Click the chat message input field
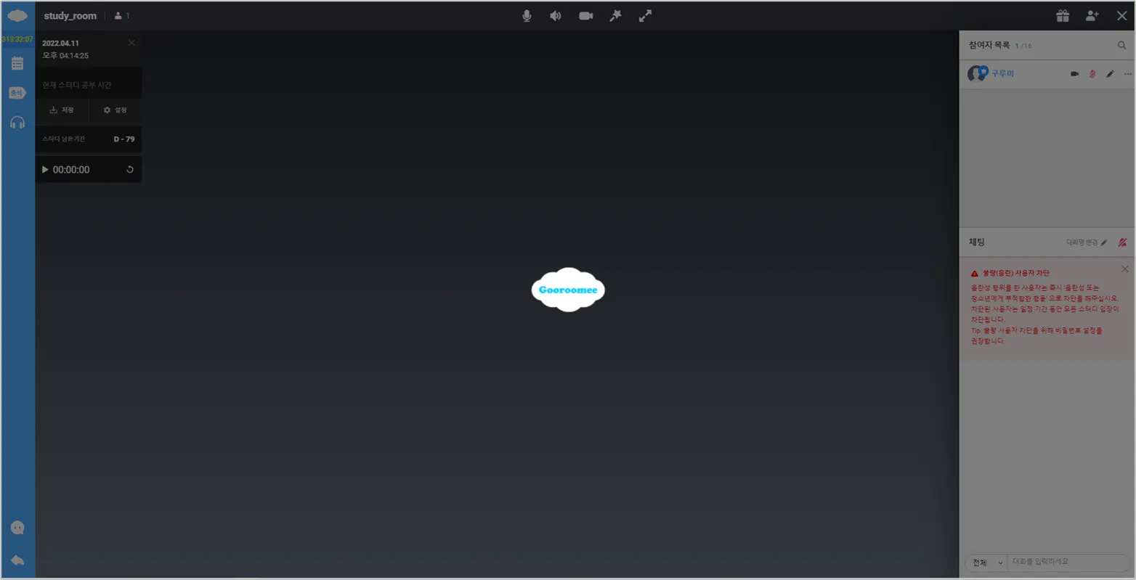Image resolution: width=1136 pixels, height=580 pixels. [1070, 563]
